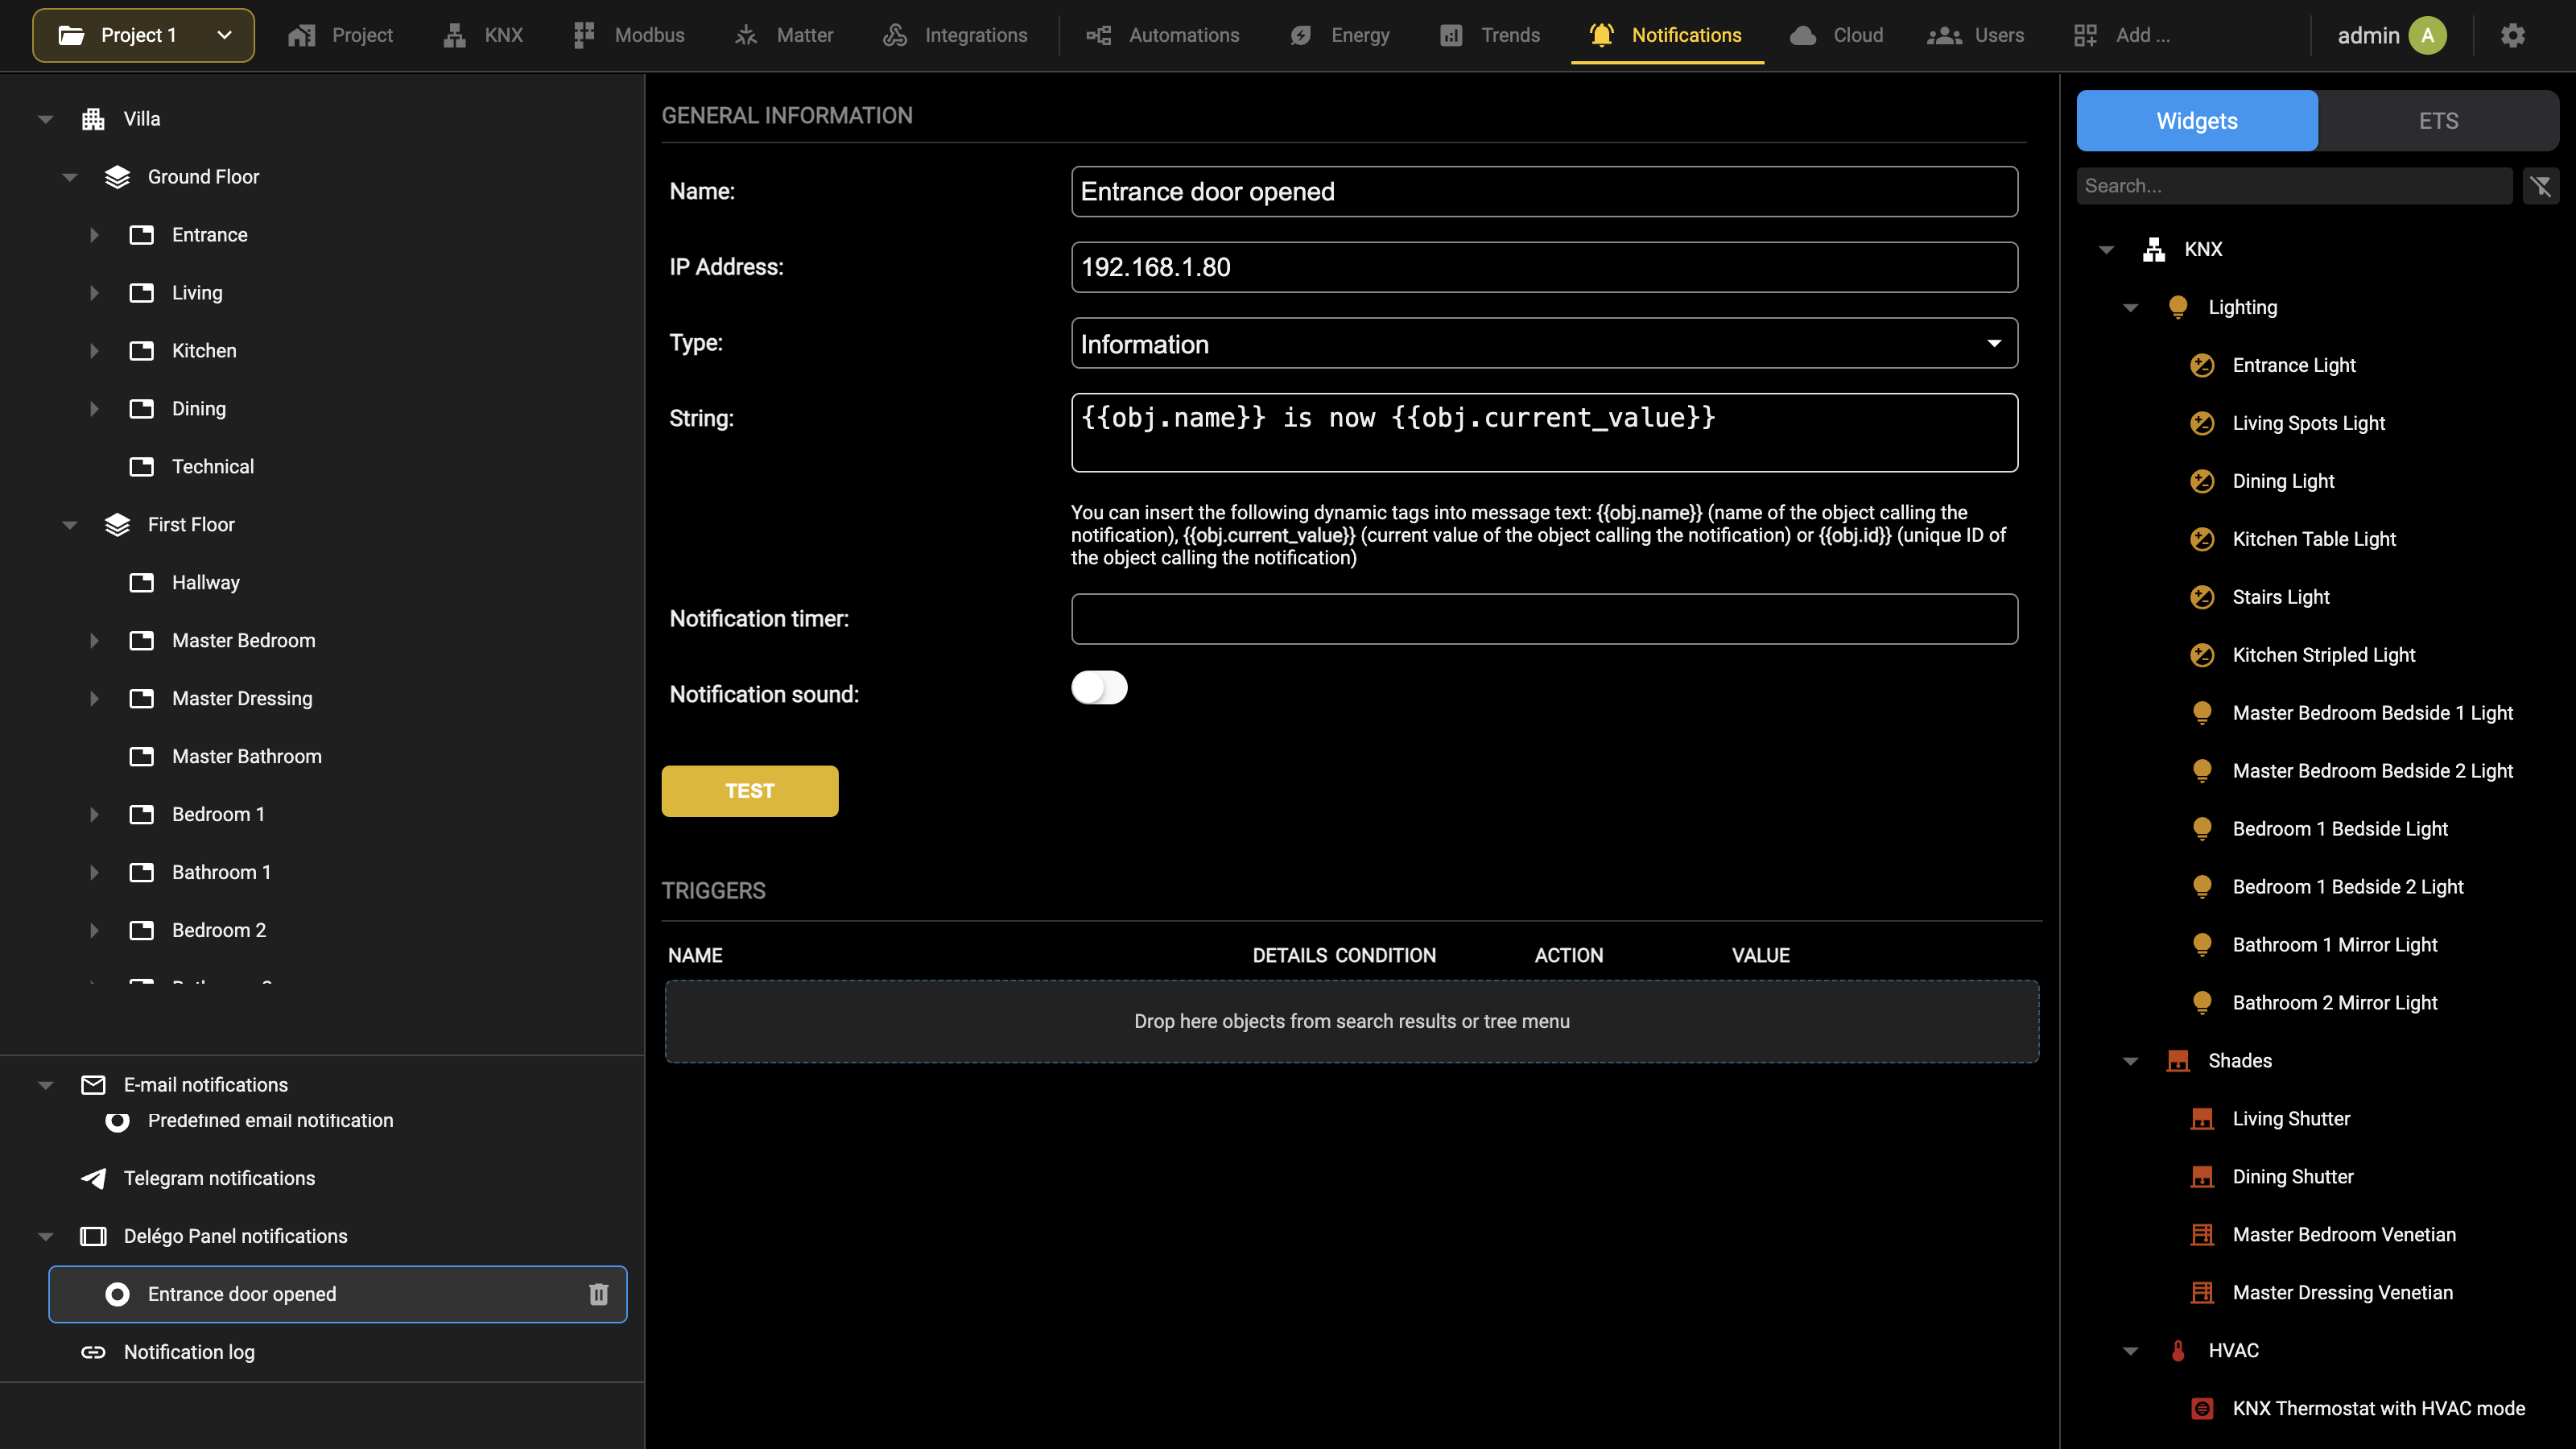The image size is (2576, 1449).
Task: Open the Type dropdown
Action: point(1544,343)
